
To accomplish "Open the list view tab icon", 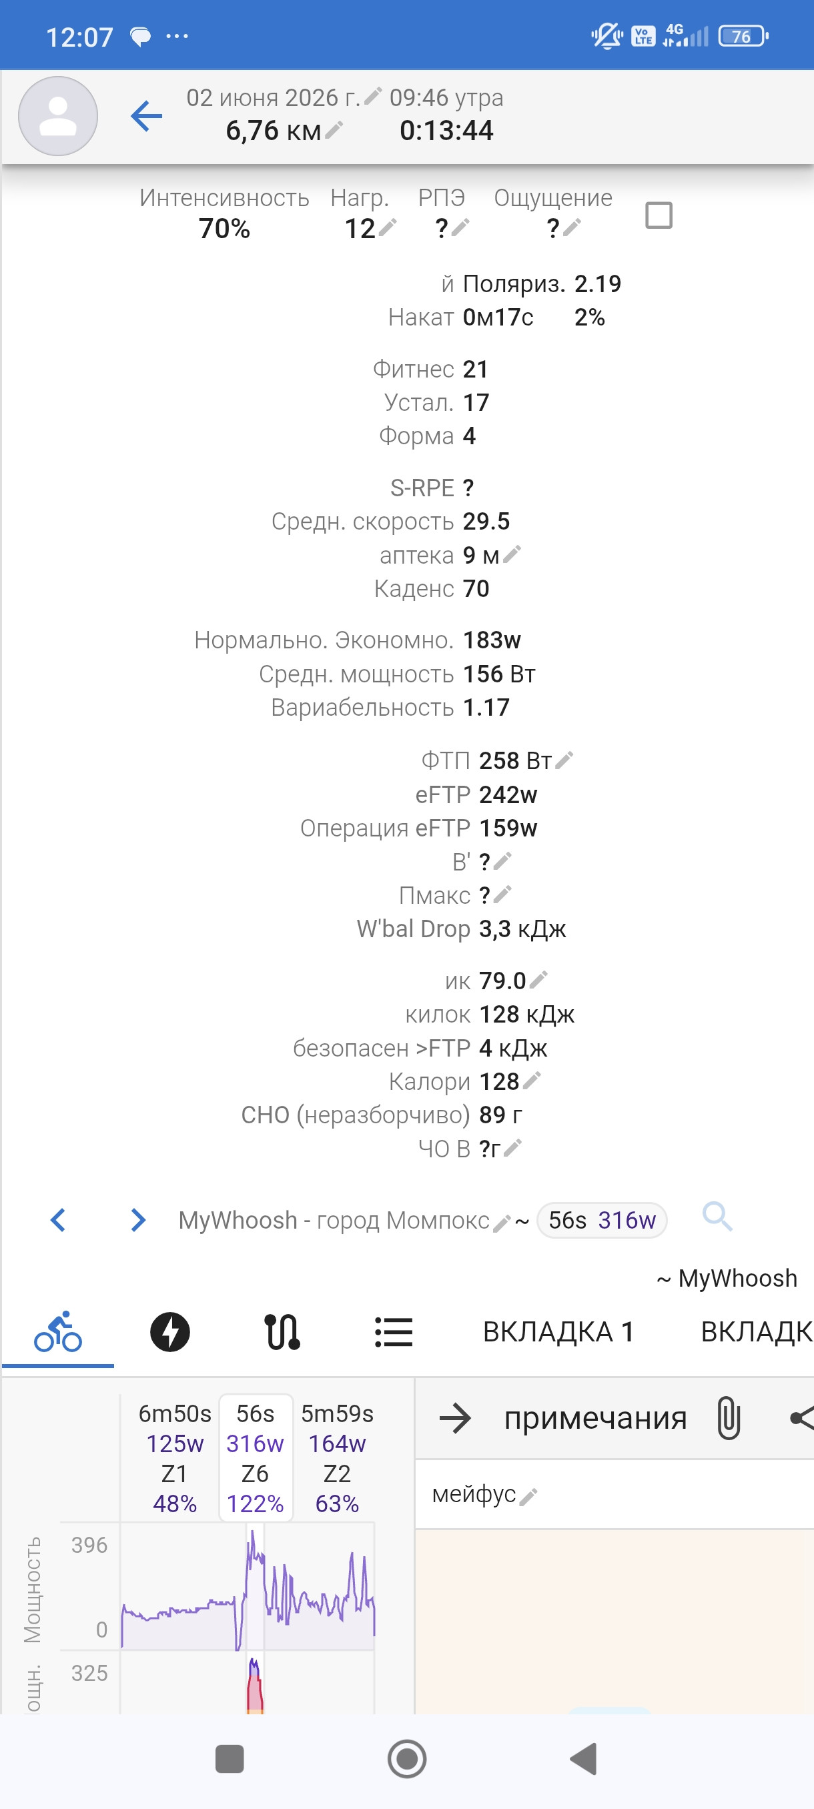I will [x=393, y=1331].
